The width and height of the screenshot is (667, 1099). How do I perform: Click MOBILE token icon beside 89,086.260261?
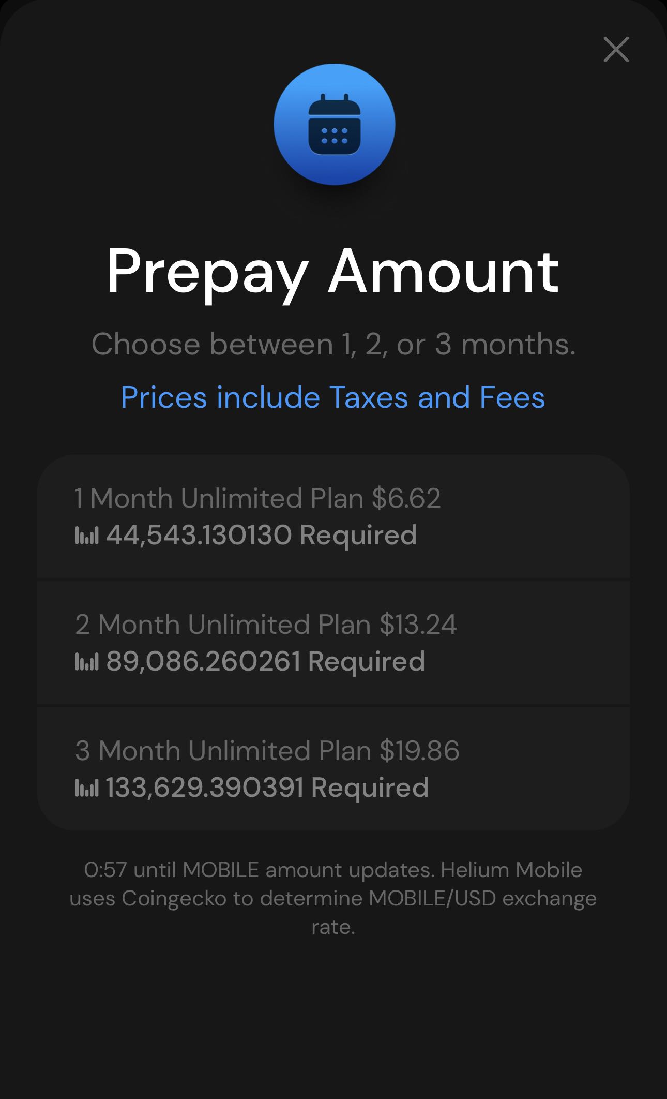click(86, 662)
